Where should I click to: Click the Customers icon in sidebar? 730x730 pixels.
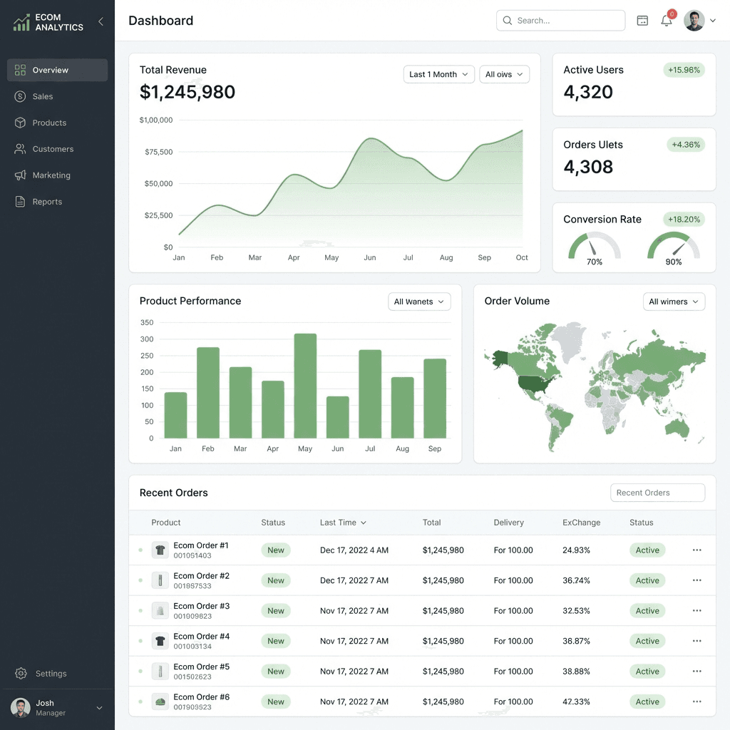[x=21, y=149]
